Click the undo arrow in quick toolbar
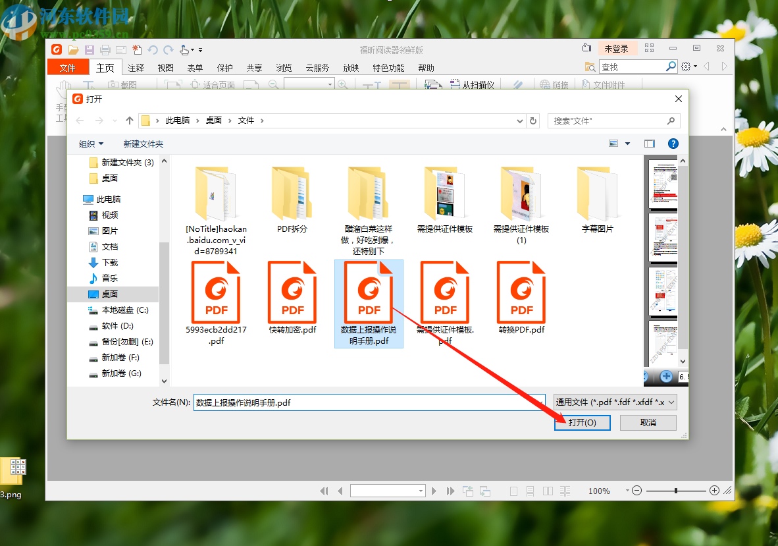The height and width of the screenshot is (546, 778). click(153, 49)
